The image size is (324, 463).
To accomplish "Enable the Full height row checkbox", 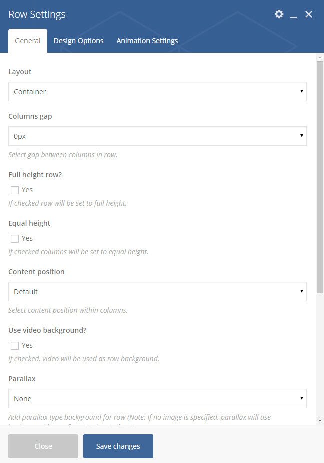I will click(x=15, y=190).
